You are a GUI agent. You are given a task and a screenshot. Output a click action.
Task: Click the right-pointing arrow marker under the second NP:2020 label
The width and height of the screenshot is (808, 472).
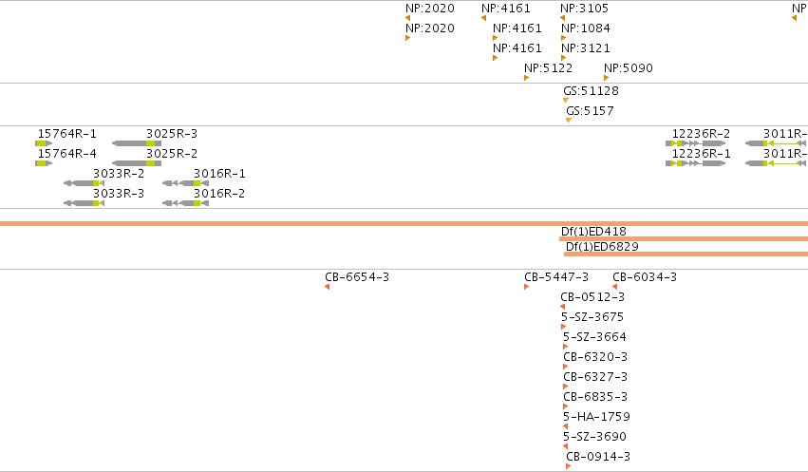click(x=407, y=38)
